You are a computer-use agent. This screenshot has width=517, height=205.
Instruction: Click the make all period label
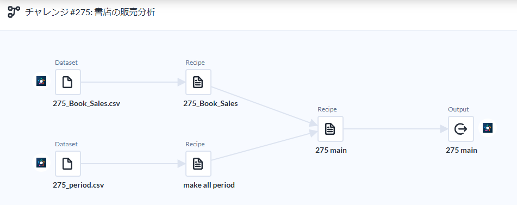pyautogui.click(x=209, y=185)
